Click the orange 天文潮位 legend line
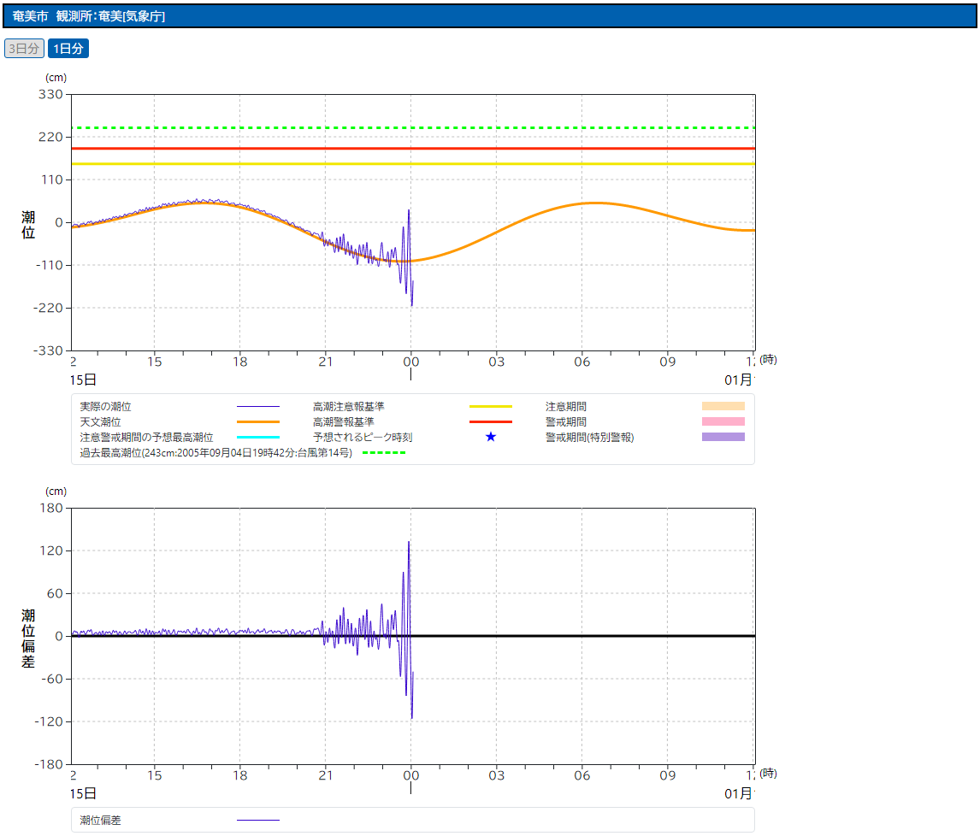The width and height of the screenshot is (980, 836). [x=258, y=421]
